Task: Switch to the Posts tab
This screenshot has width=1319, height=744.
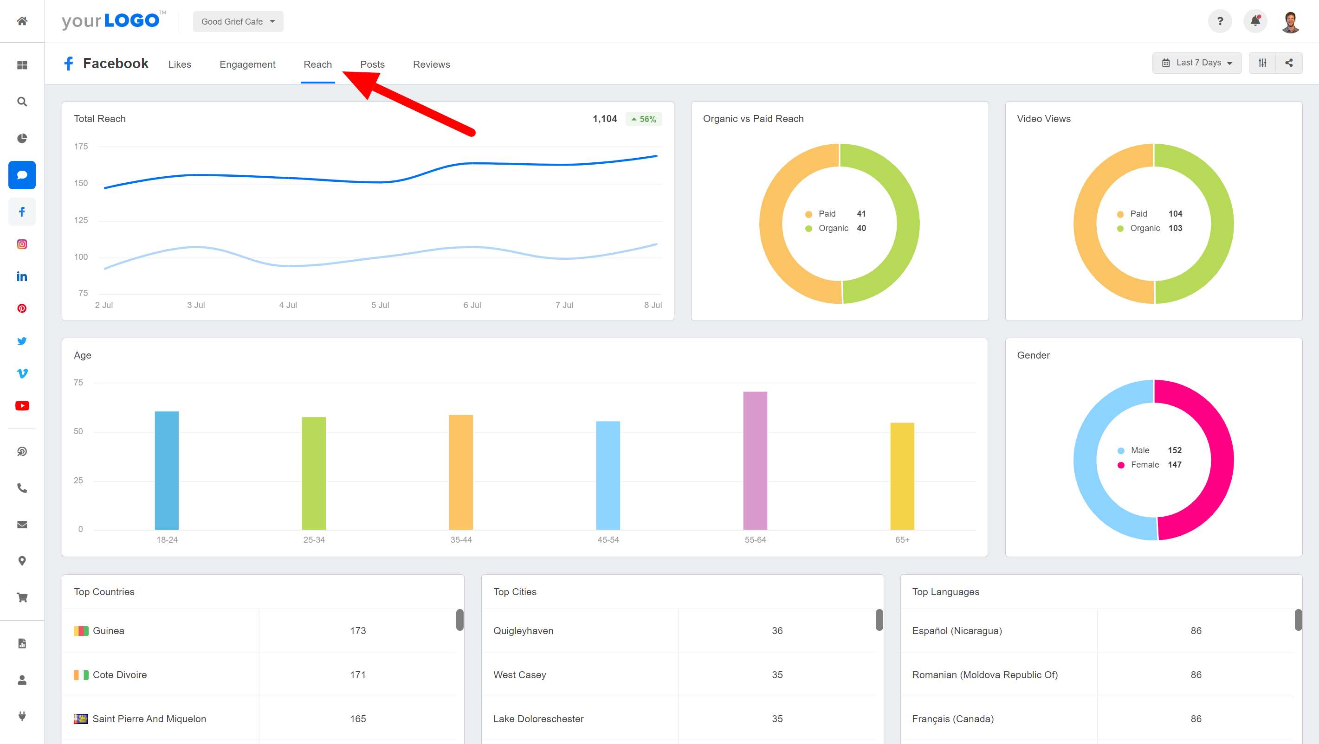Action: click(x=372, y=64)
